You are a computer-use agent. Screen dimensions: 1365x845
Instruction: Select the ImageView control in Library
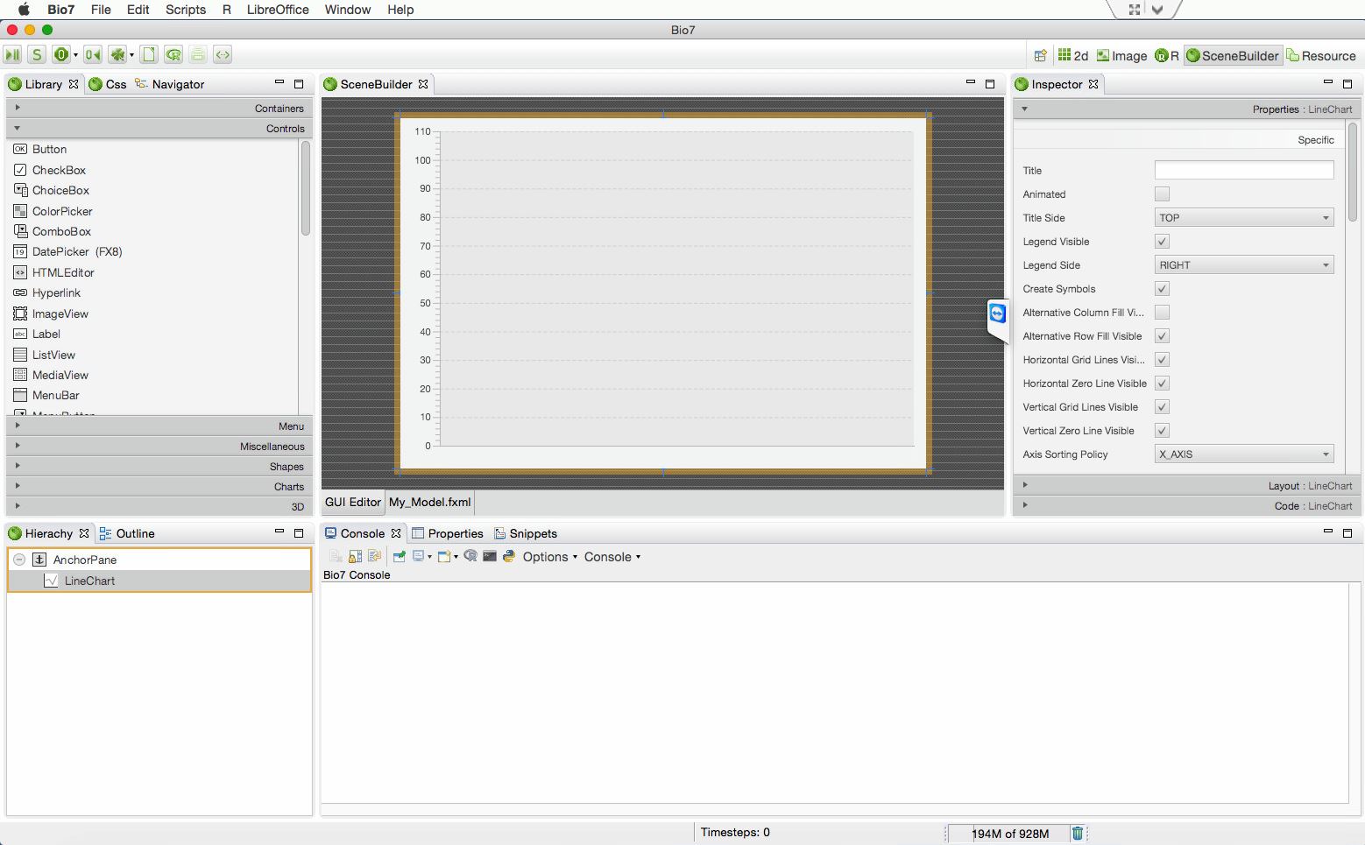pos(60,313)
